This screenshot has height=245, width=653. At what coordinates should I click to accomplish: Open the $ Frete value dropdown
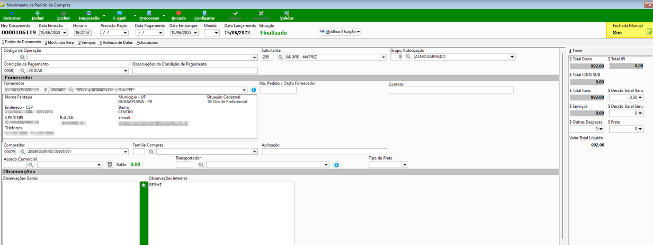click(x=640, y=129)
